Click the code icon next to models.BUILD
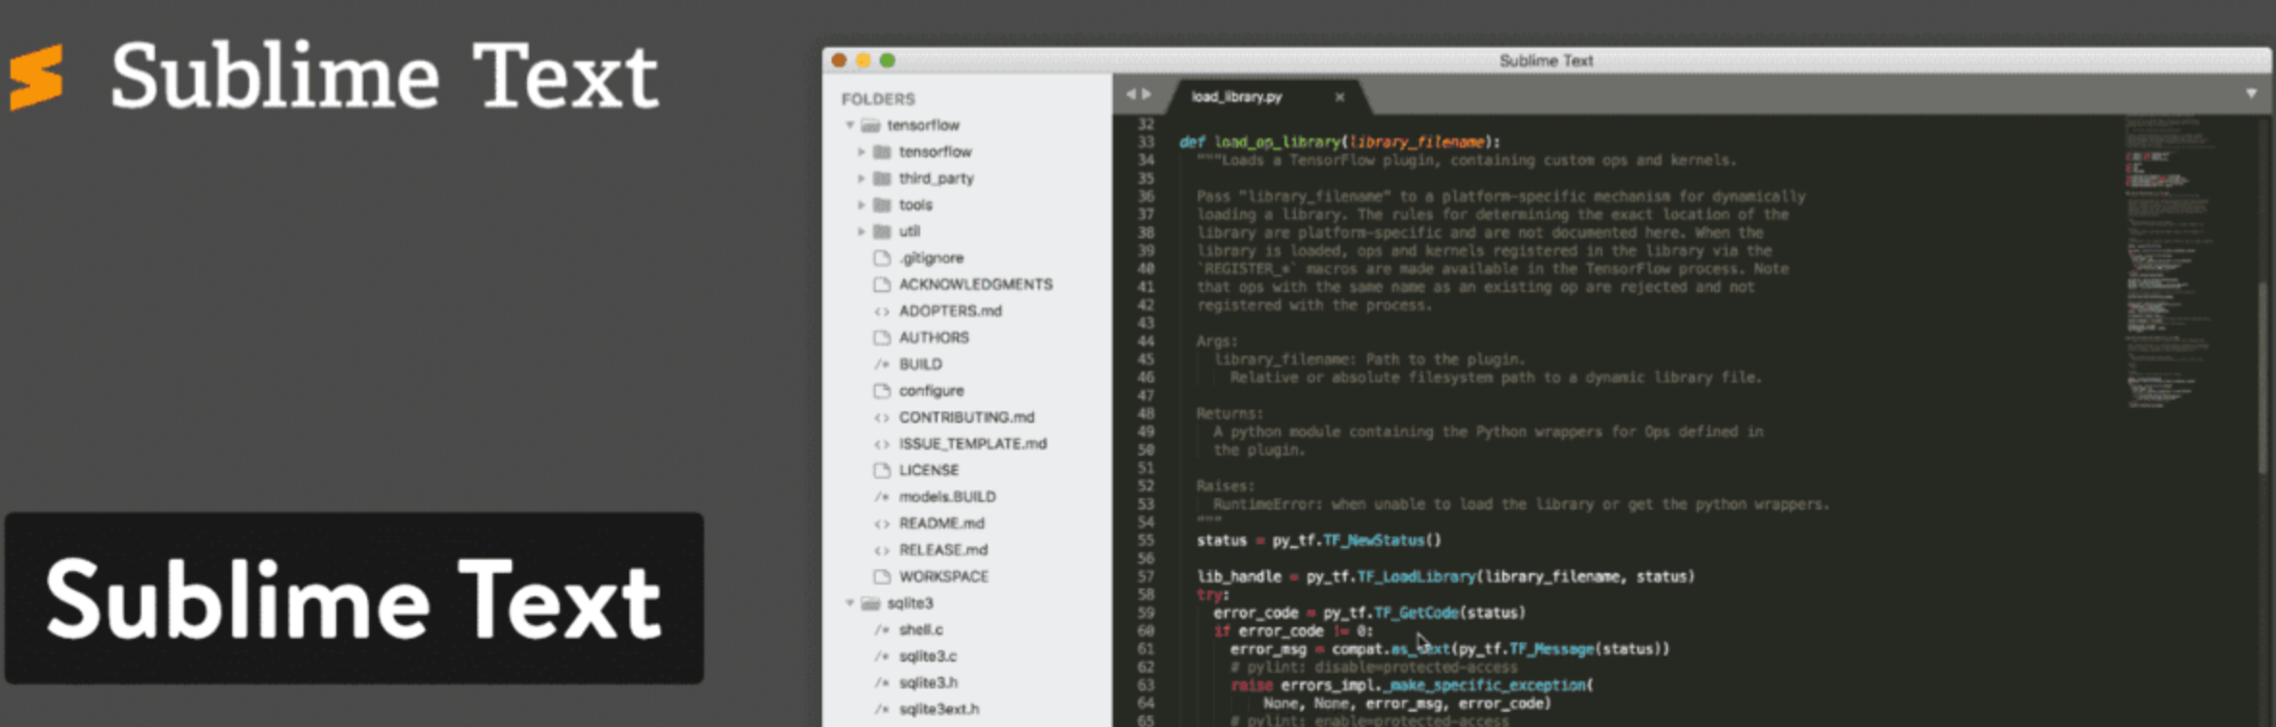2276x727 pixels. [882, 497]
